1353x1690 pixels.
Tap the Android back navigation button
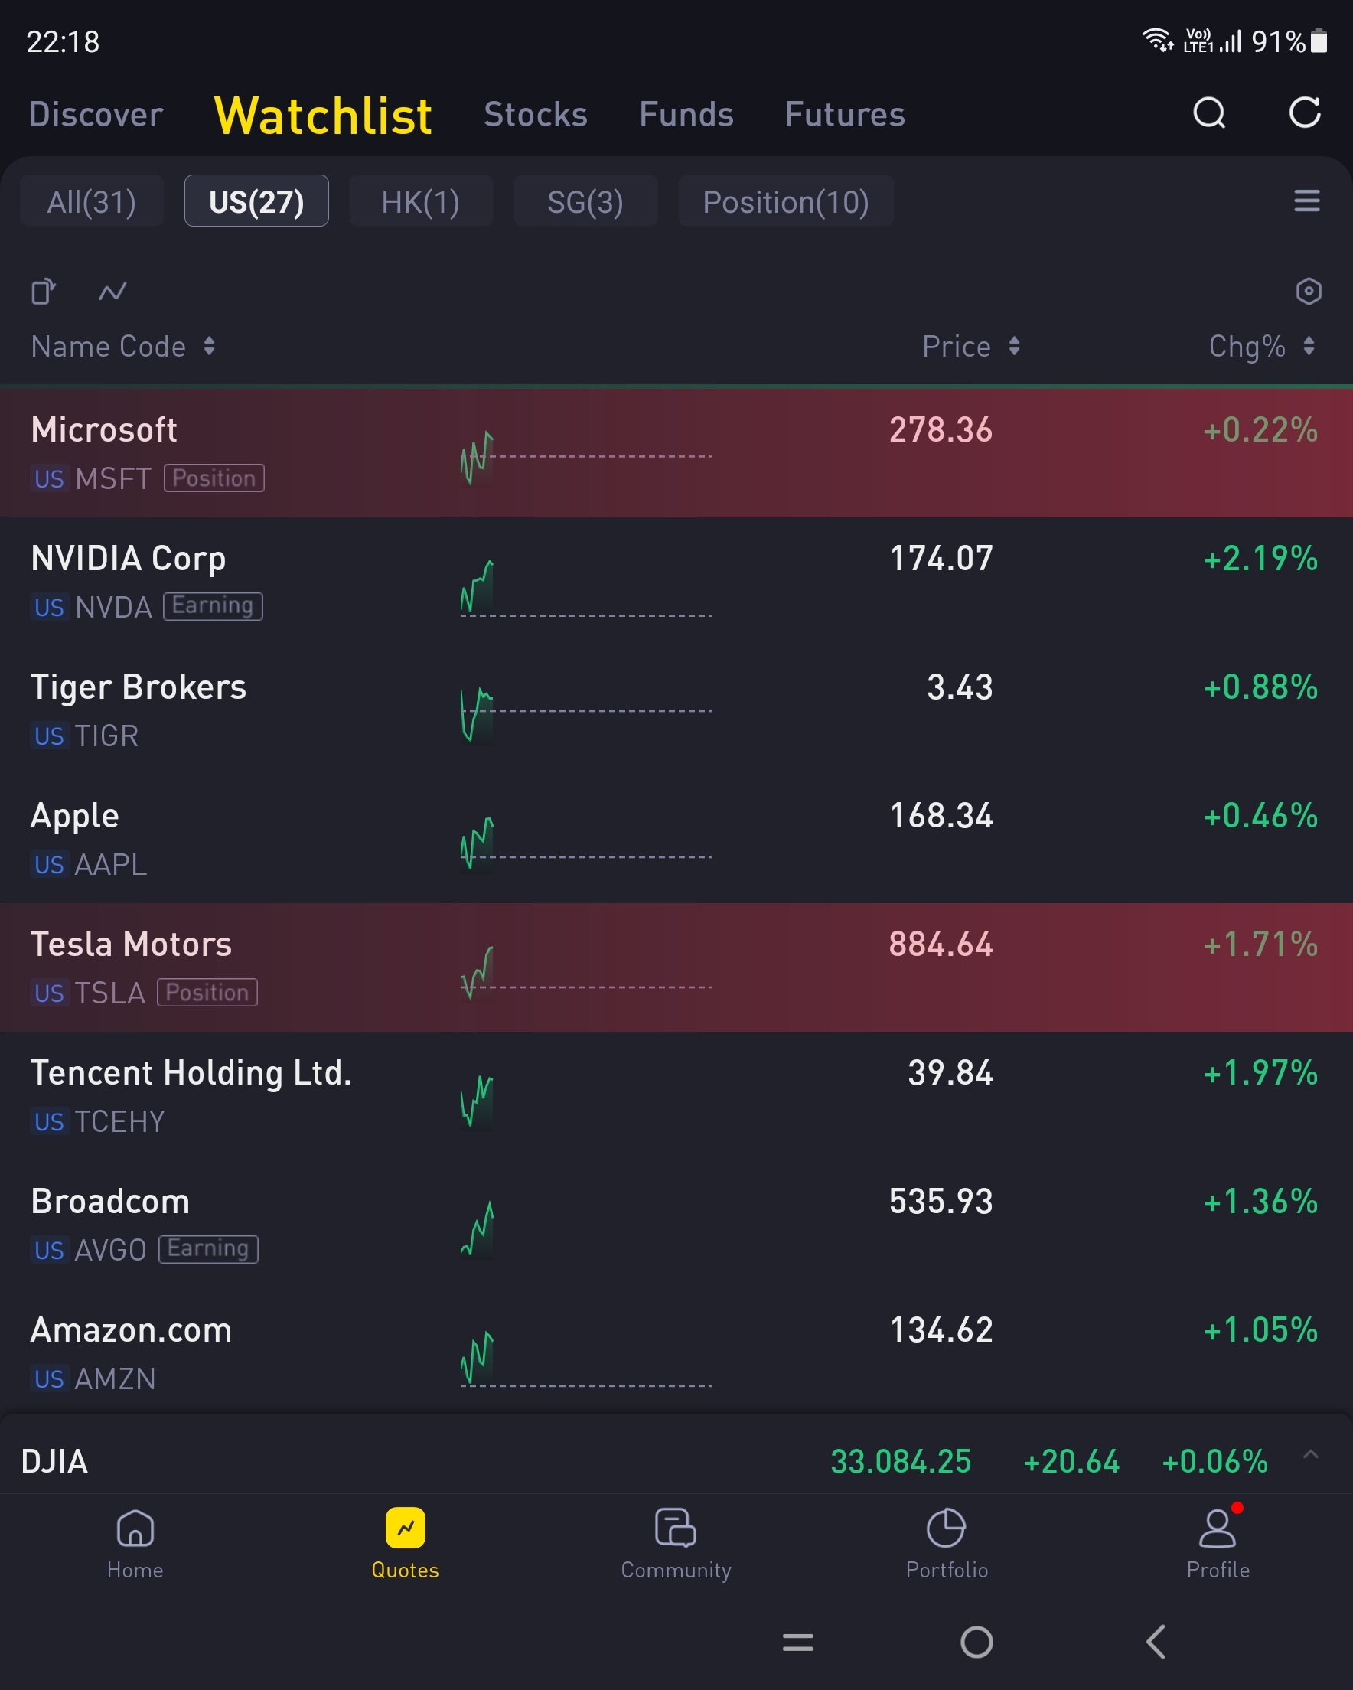pos(1156,1642)
